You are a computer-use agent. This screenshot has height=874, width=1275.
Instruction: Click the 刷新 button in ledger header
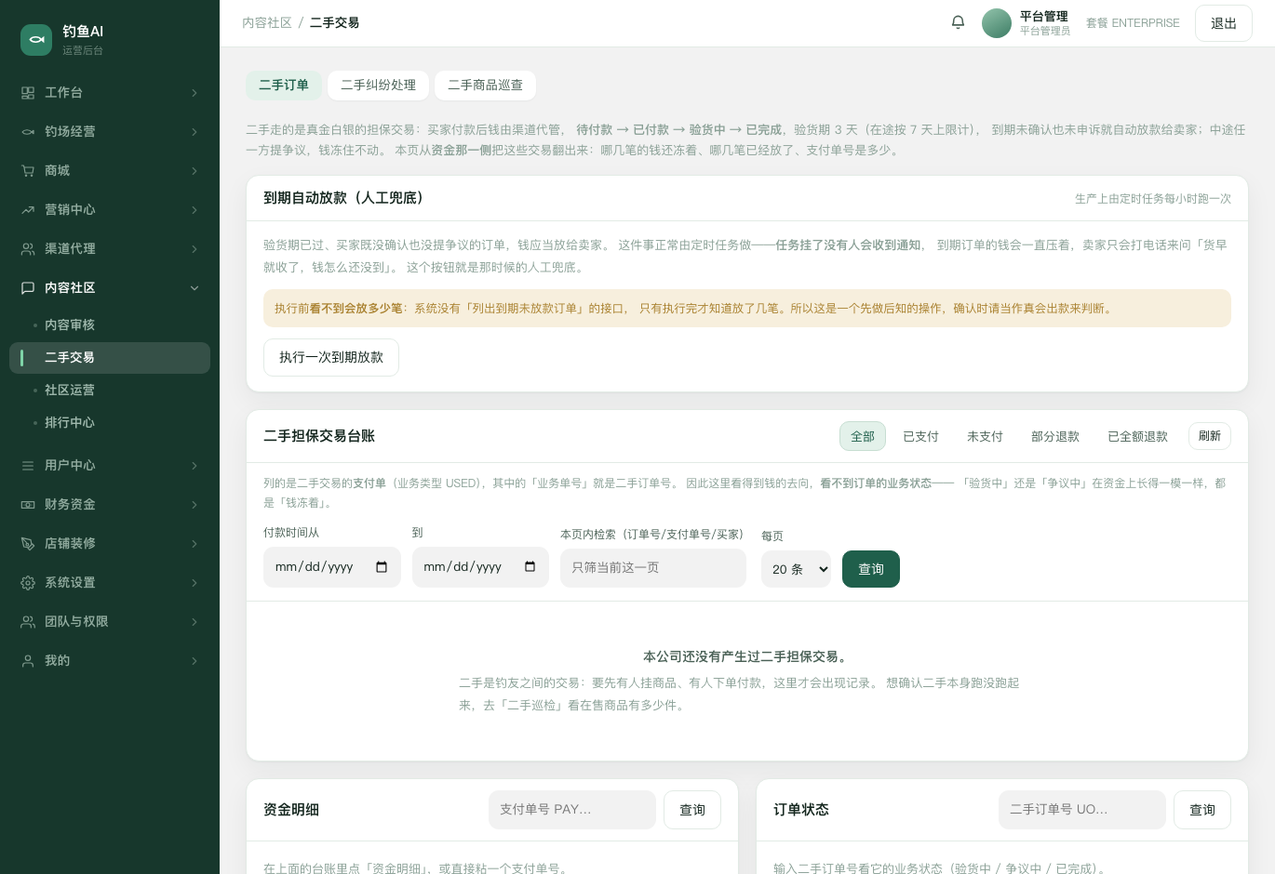tap(1210, 436)
